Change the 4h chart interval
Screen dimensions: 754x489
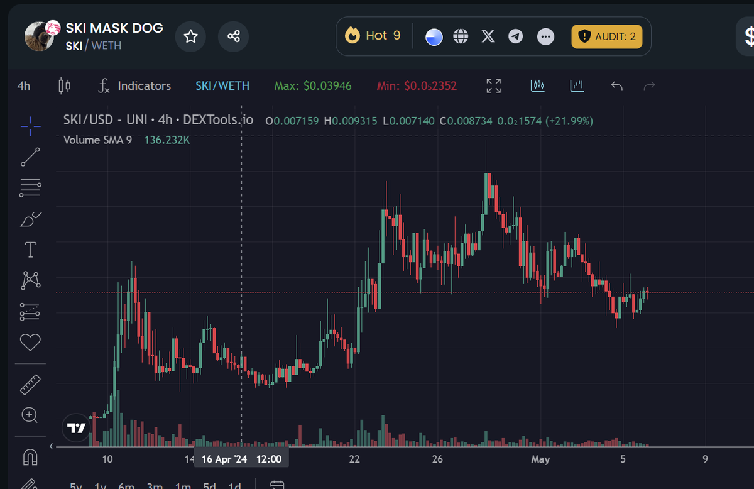(x=24, y=86)
